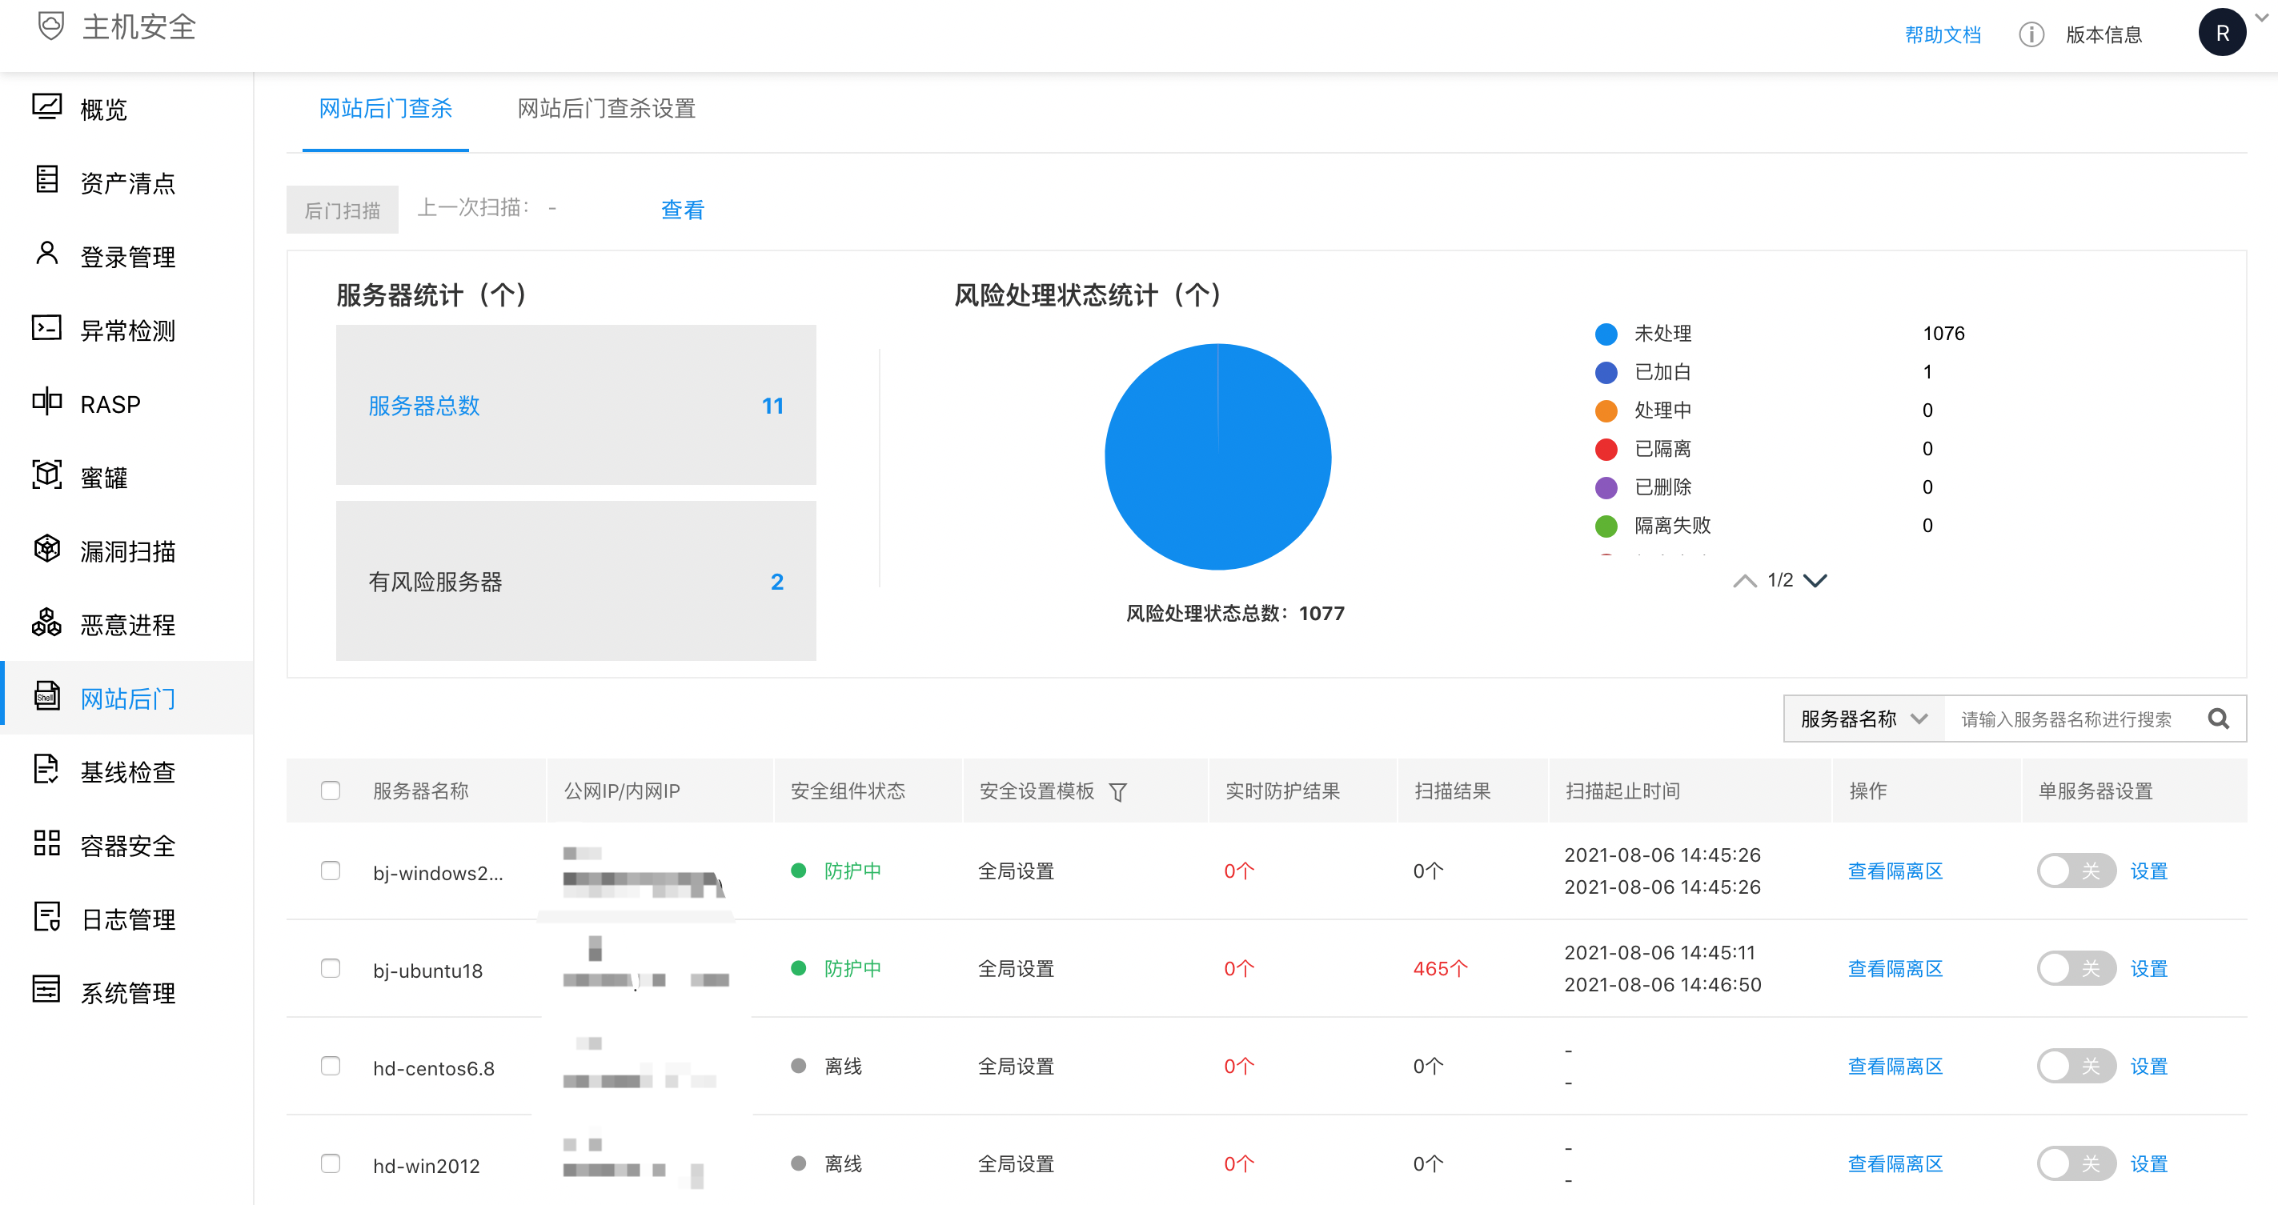Click the 465个 scan result for bj-ubuntu18
The height and width of the screenshot is (1205, 2278).
click(x=1440, y=968)
